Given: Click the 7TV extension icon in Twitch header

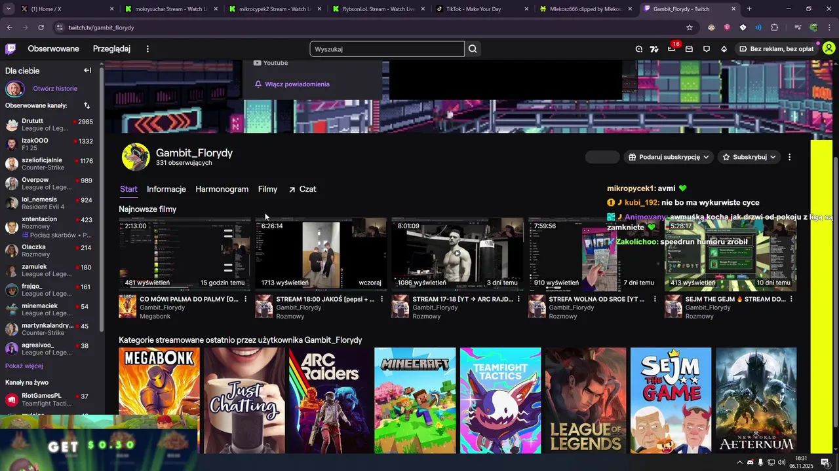Looking at the screenshot, I should 654,49.
